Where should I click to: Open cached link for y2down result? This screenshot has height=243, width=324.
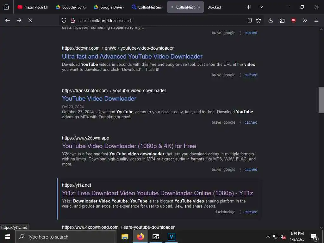[x=251, y=170]
